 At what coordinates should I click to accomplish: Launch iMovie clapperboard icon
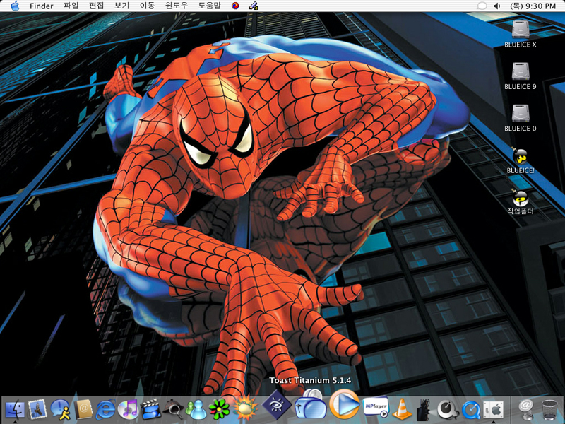tap(150, 408)
